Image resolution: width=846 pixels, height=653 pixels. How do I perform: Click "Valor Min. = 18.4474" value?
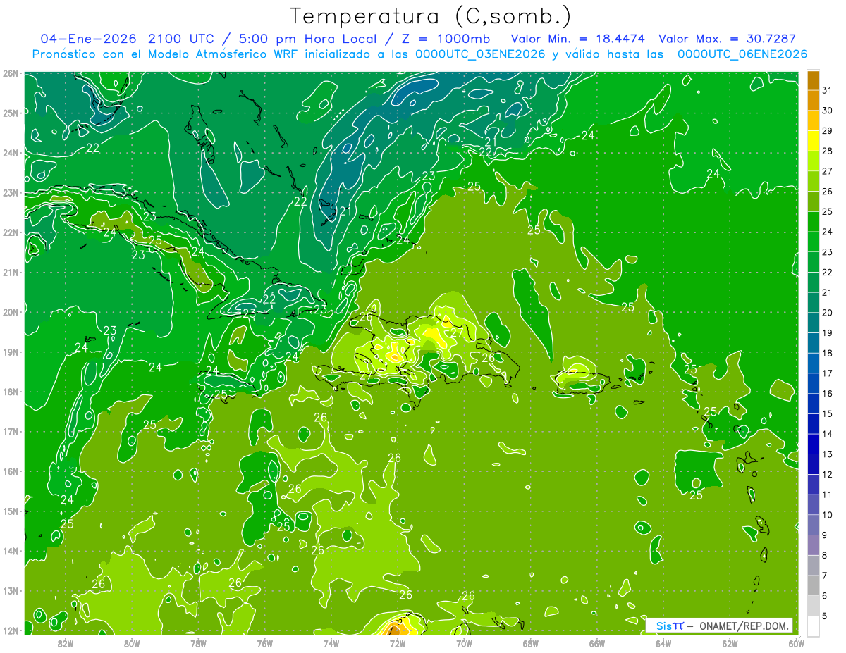coord(579,38)
